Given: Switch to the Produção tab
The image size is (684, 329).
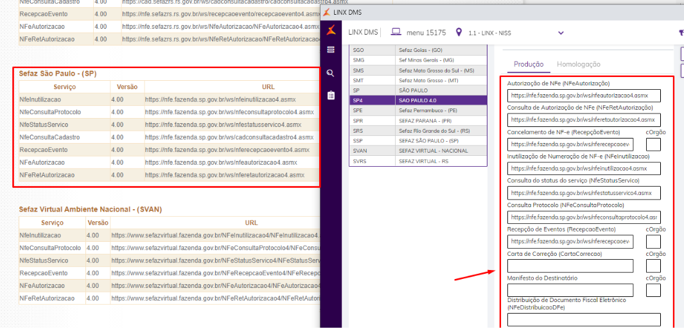Looking at the screenshot, I should [529, 64].
